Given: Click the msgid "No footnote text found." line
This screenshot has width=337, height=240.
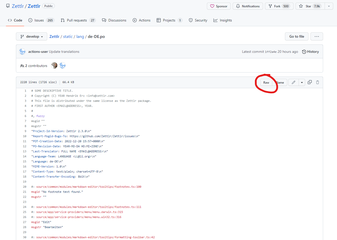Looking at the screenshot, I should [x=57, y=192].
